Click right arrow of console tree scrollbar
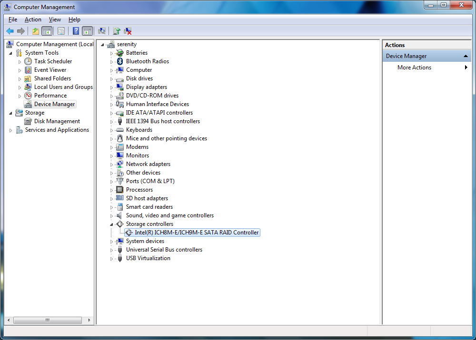This screenshot has height=340, width=476. [89, 321]
